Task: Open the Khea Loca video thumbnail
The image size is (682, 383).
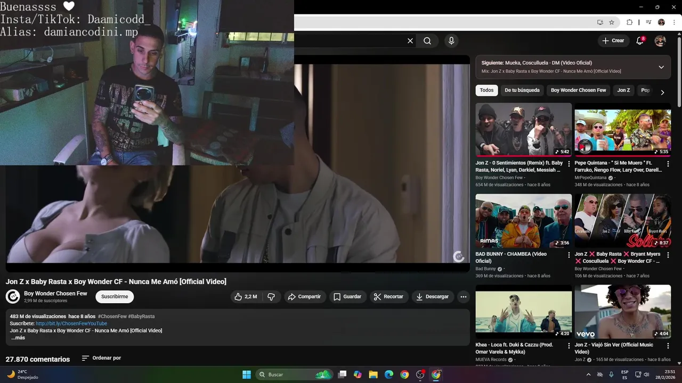Action: (523, 312)
